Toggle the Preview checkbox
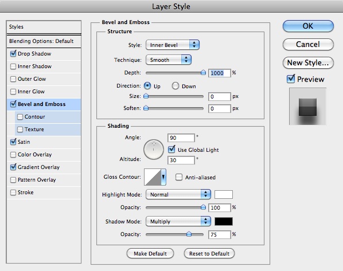This screenshot has width=343, height=271. coord(291,78)
